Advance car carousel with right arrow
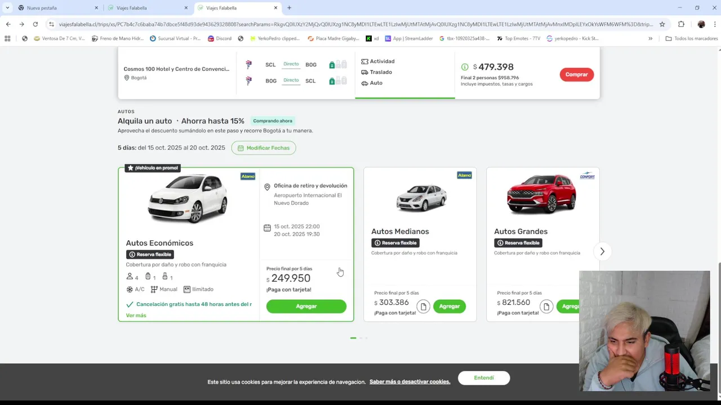Screen dimensions: 721x405 (602, 251)
